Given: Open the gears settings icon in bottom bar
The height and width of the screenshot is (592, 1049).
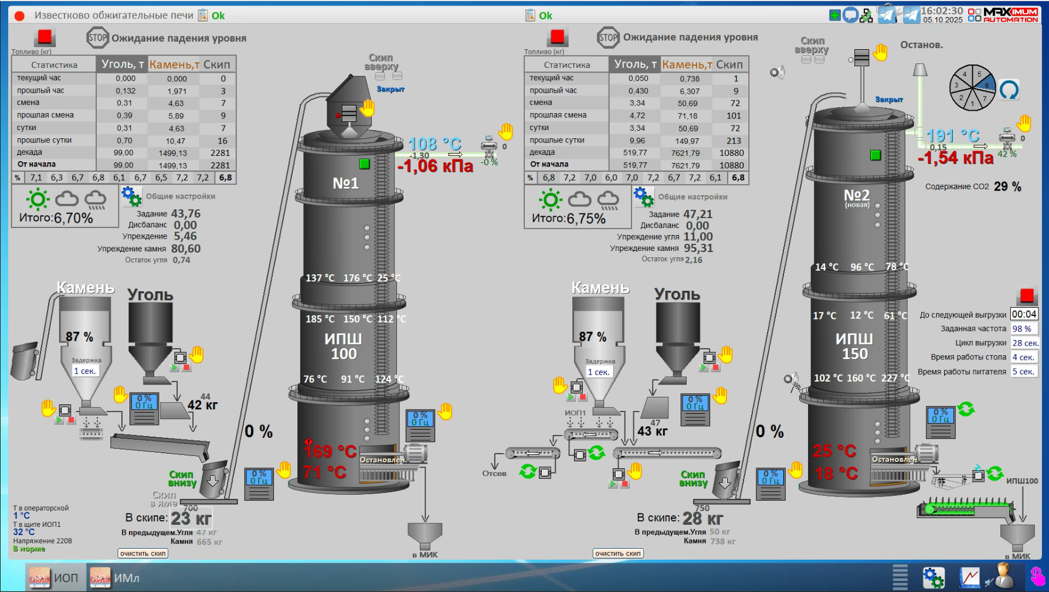Looking at the screenshot, I should [933, 577].
